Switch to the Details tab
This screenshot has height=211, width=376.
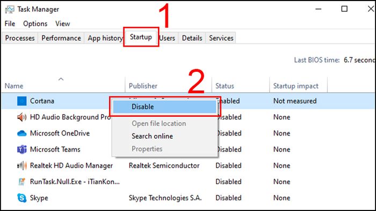(192, 38)
